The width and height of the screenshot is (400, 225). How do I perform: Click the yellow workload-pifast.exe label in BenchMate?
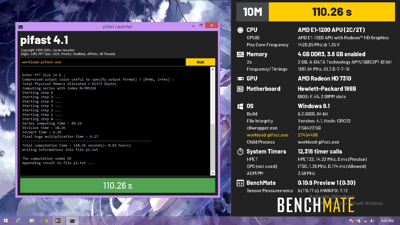coord(267,135)
